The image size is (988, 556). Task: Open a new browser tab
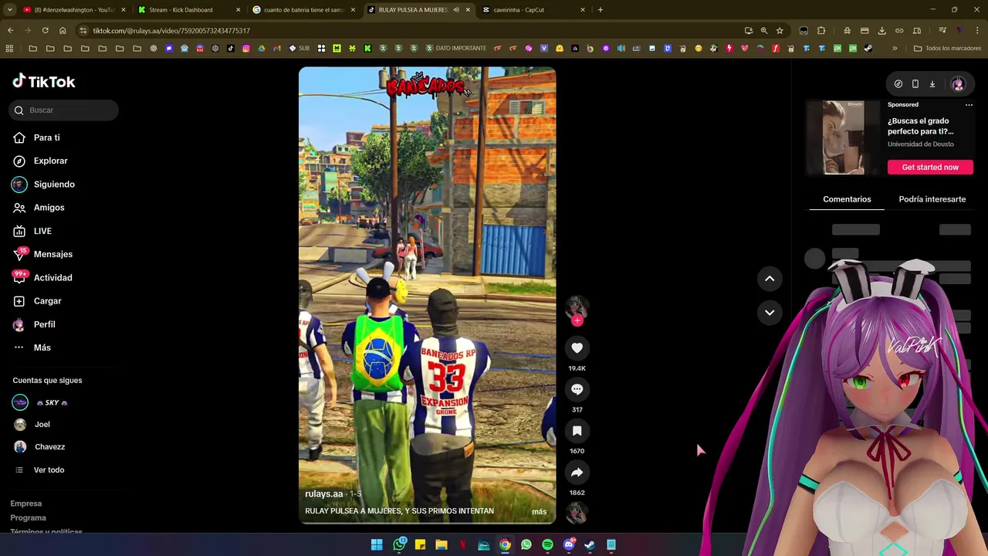coord(601,10)
